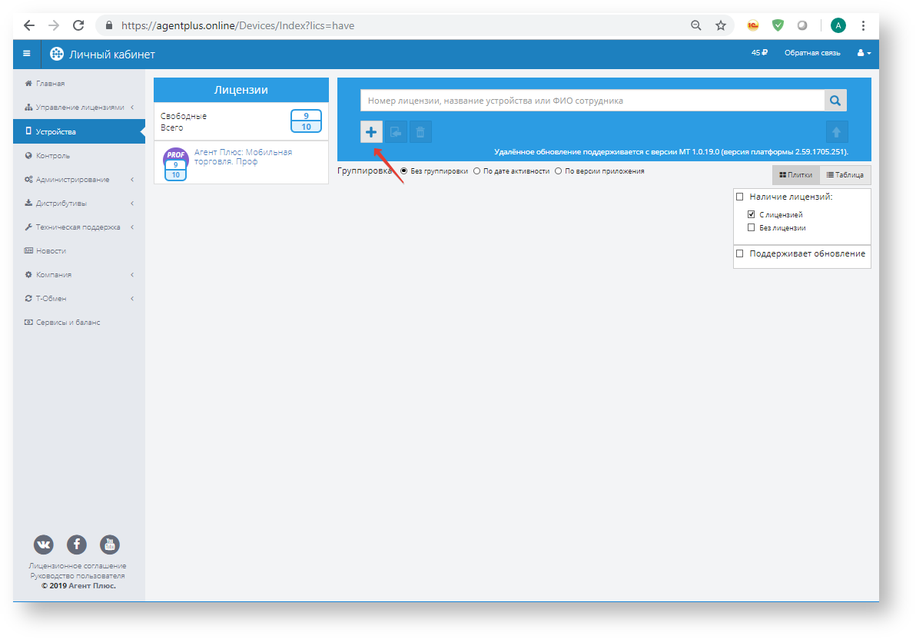
Task: Click Обратная связь link
Action: tap(812, 53)
